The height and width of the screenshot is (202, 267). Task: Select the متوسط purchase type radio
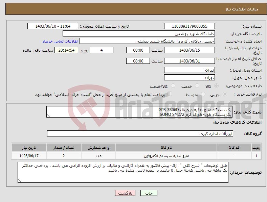(203, 94)
